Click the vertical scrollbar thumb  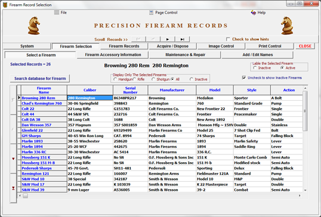coord(305,111)
